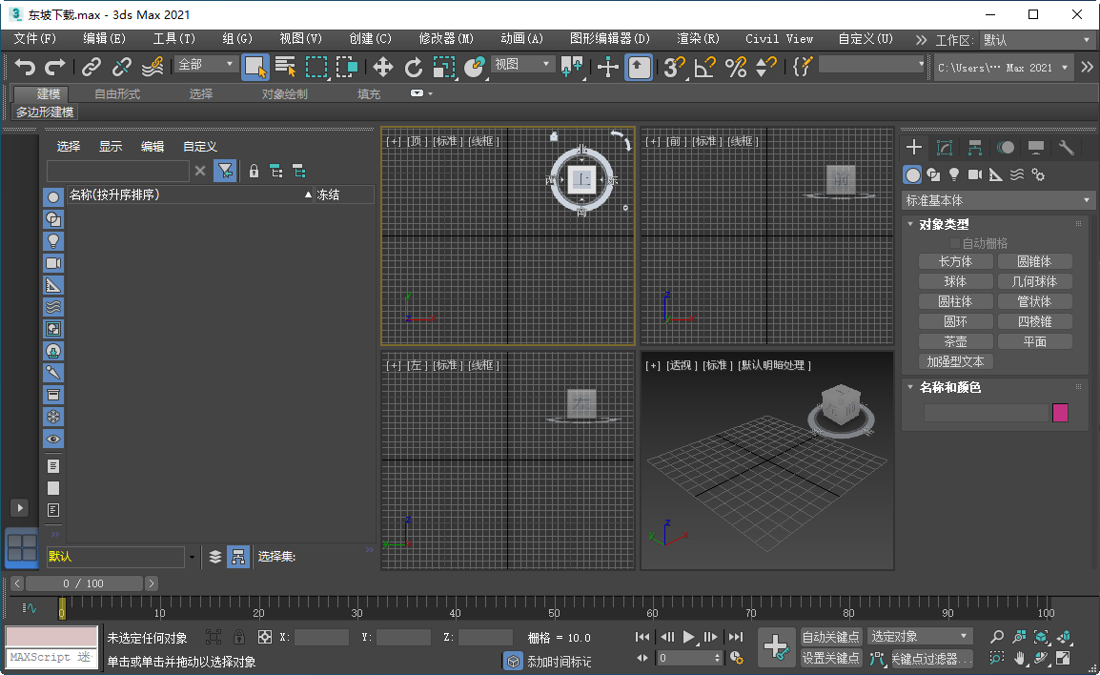Toggle 3D snap on the main toolbar
This screenshot has width=1100, height=675.
672,67
